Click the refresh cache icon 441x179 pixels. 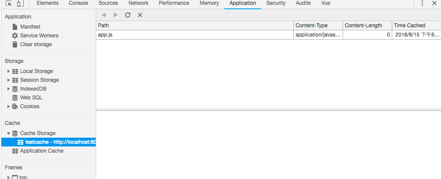[x=128, y=15]
